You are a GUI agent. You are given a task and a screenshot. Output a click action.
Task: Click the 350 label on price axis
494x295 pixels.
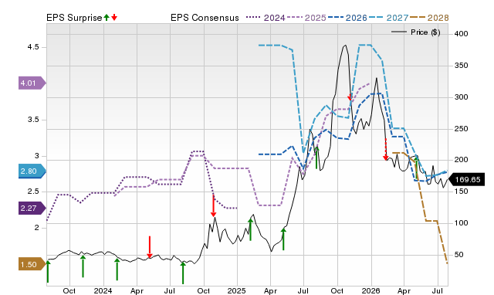[x=462, y=66]
